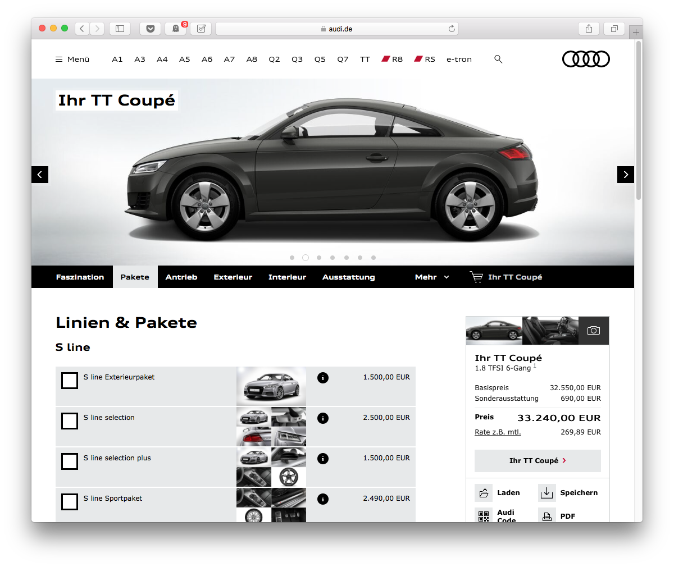Screen dimensions: 674x567
Task: Open info for S line selection
Action: pyautogui.click(x=323, y=418)
